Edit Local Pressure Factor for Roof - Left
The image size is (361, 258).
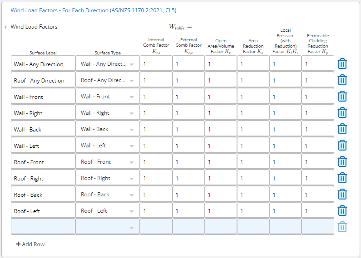pyautogui.click(x=286, y=210)
